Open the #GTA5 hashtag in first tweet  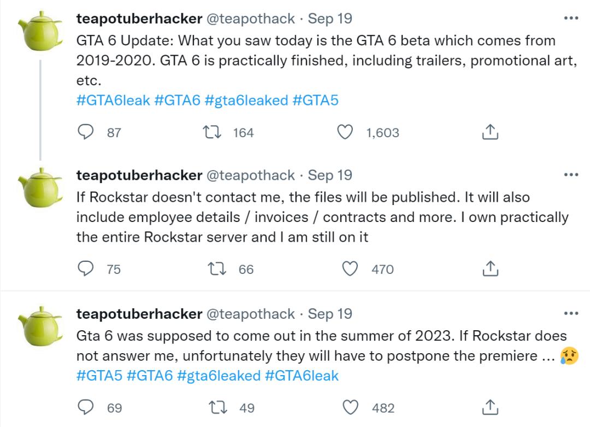click(316, 101)
